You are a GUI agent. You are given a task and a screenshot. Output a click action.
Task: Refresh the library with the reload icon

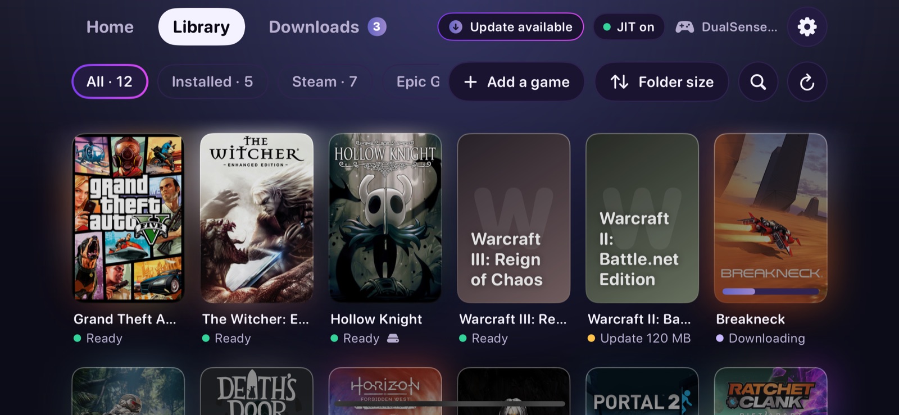pyautogui.click(x=807, y=82)
